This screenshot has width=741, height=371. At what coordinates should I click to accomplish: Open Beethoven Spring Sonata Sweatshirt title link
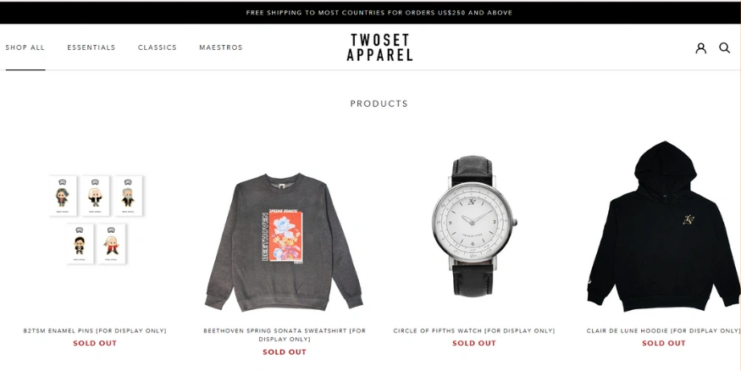tap(285, 335)
